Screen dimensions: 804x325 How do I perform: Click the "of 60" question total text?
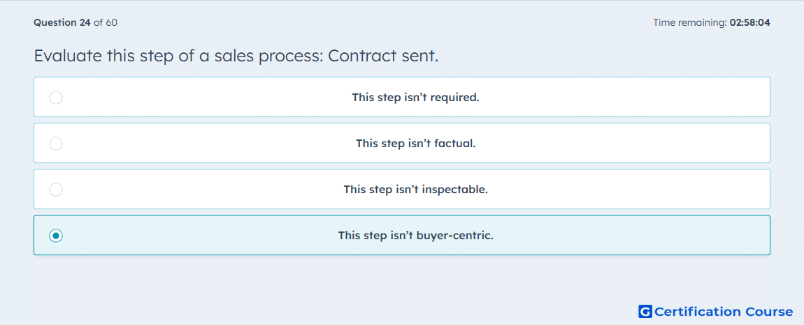(x=106, y=22)
